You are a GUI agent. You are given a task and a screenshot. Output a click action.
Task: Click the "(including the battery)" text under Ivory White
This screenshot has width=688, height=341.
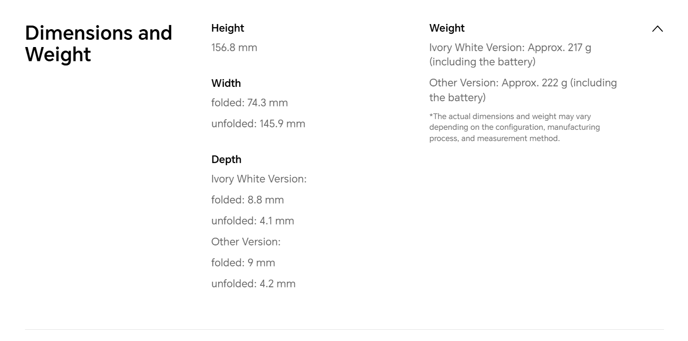482,62
